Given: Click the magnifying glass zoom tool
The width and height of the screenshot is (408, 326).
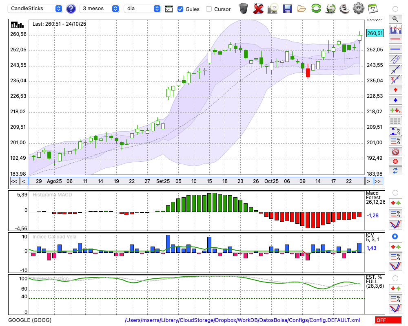Looking at the screenshot, I should pos(395,19).
